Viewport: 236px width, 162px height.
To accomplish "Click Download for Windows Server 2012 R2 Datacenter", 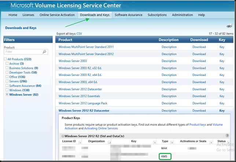I will [199, 110].
